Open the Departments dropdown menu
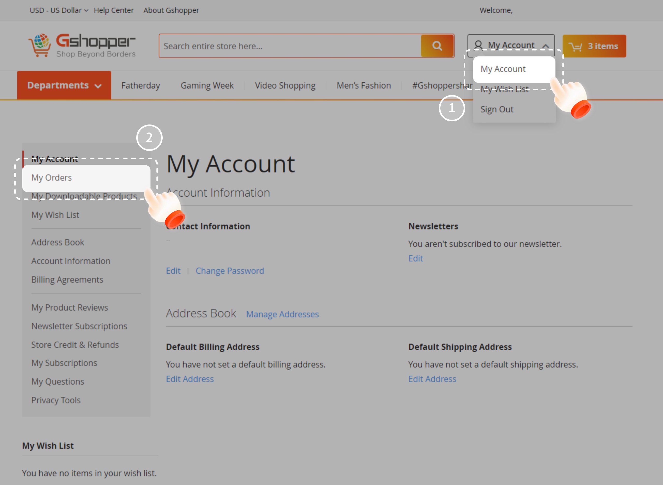Image resolution: width=663 pixels, height=485 pixels. [x=64, y=85]
